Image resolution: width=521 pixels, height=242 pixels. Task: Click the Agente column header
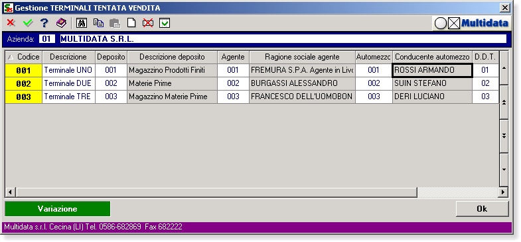pos(233,57)
